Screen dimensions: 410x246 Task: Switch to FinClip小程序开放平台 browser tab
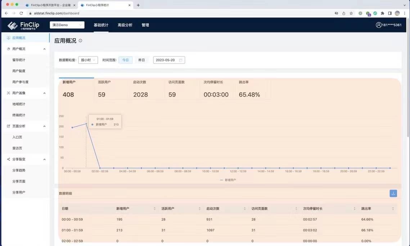click(x=50, y=5)
